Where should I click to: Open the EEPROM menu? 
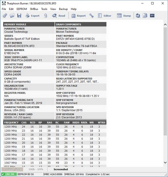point(22,9)
